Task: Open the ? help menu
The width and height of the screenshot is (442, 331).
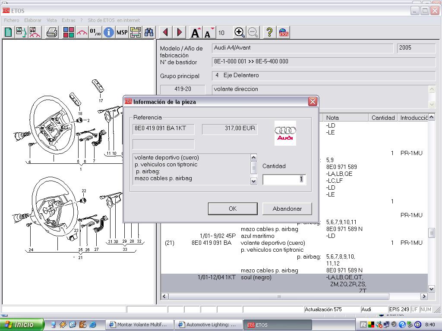Action: pyautogui.click(x=81, y=20)
